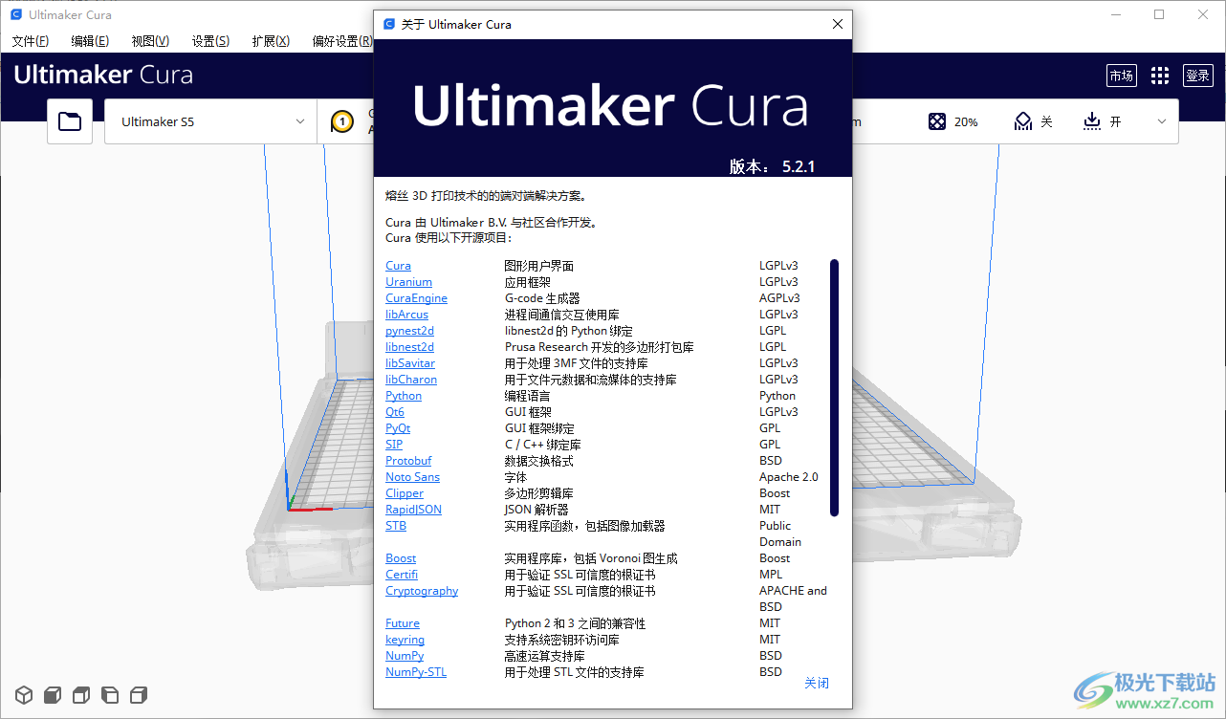Screen dimensions: 1226x719
Task: Open the 视图(V) menu
Action: tap(150, 41)
